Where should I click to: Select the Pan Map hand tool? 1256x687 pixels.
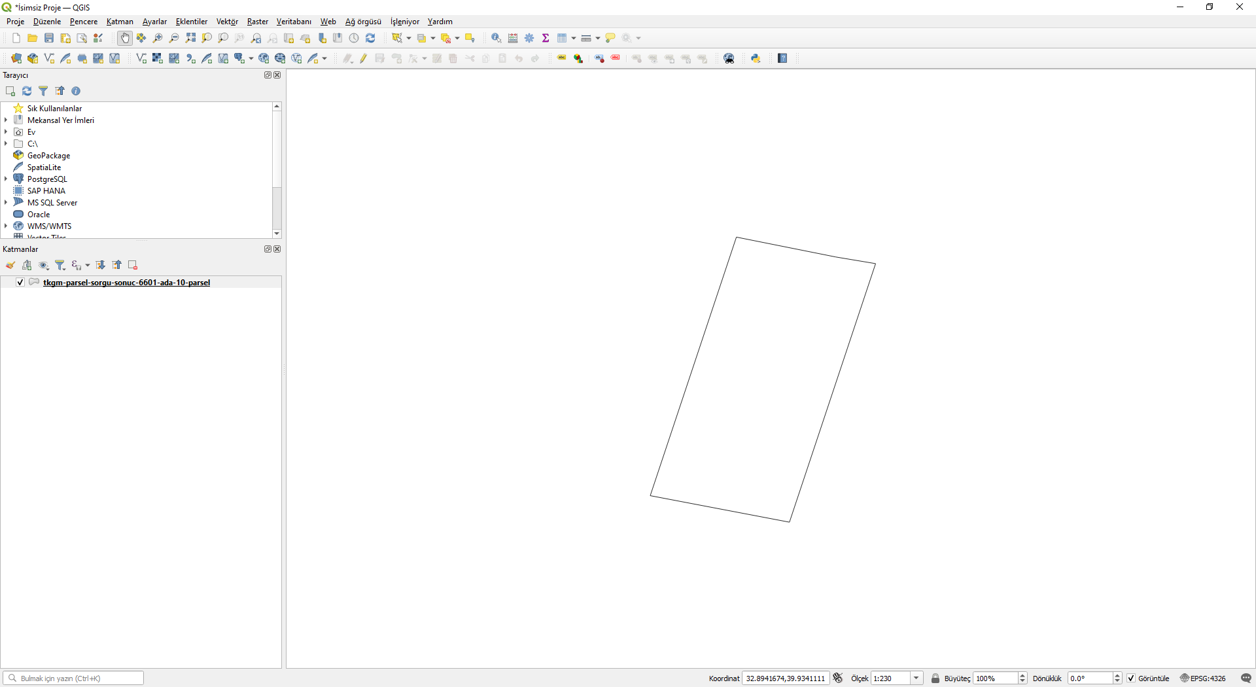(125, 38)
